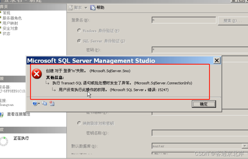248x159 pixels.
Task: Open the 脚本 script toolbar button
Action: tap(75, 8)
